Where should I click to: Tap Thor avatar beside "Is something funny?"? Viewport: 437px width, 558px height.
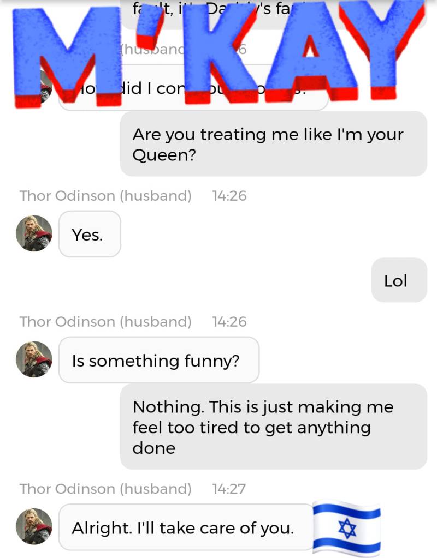(x=34, y=359)
